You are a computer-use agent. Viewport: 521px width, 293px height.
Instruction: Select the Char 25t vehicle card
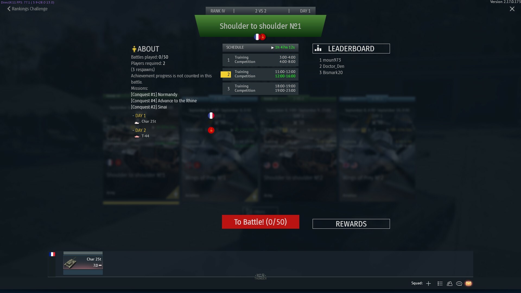point(83,263)
